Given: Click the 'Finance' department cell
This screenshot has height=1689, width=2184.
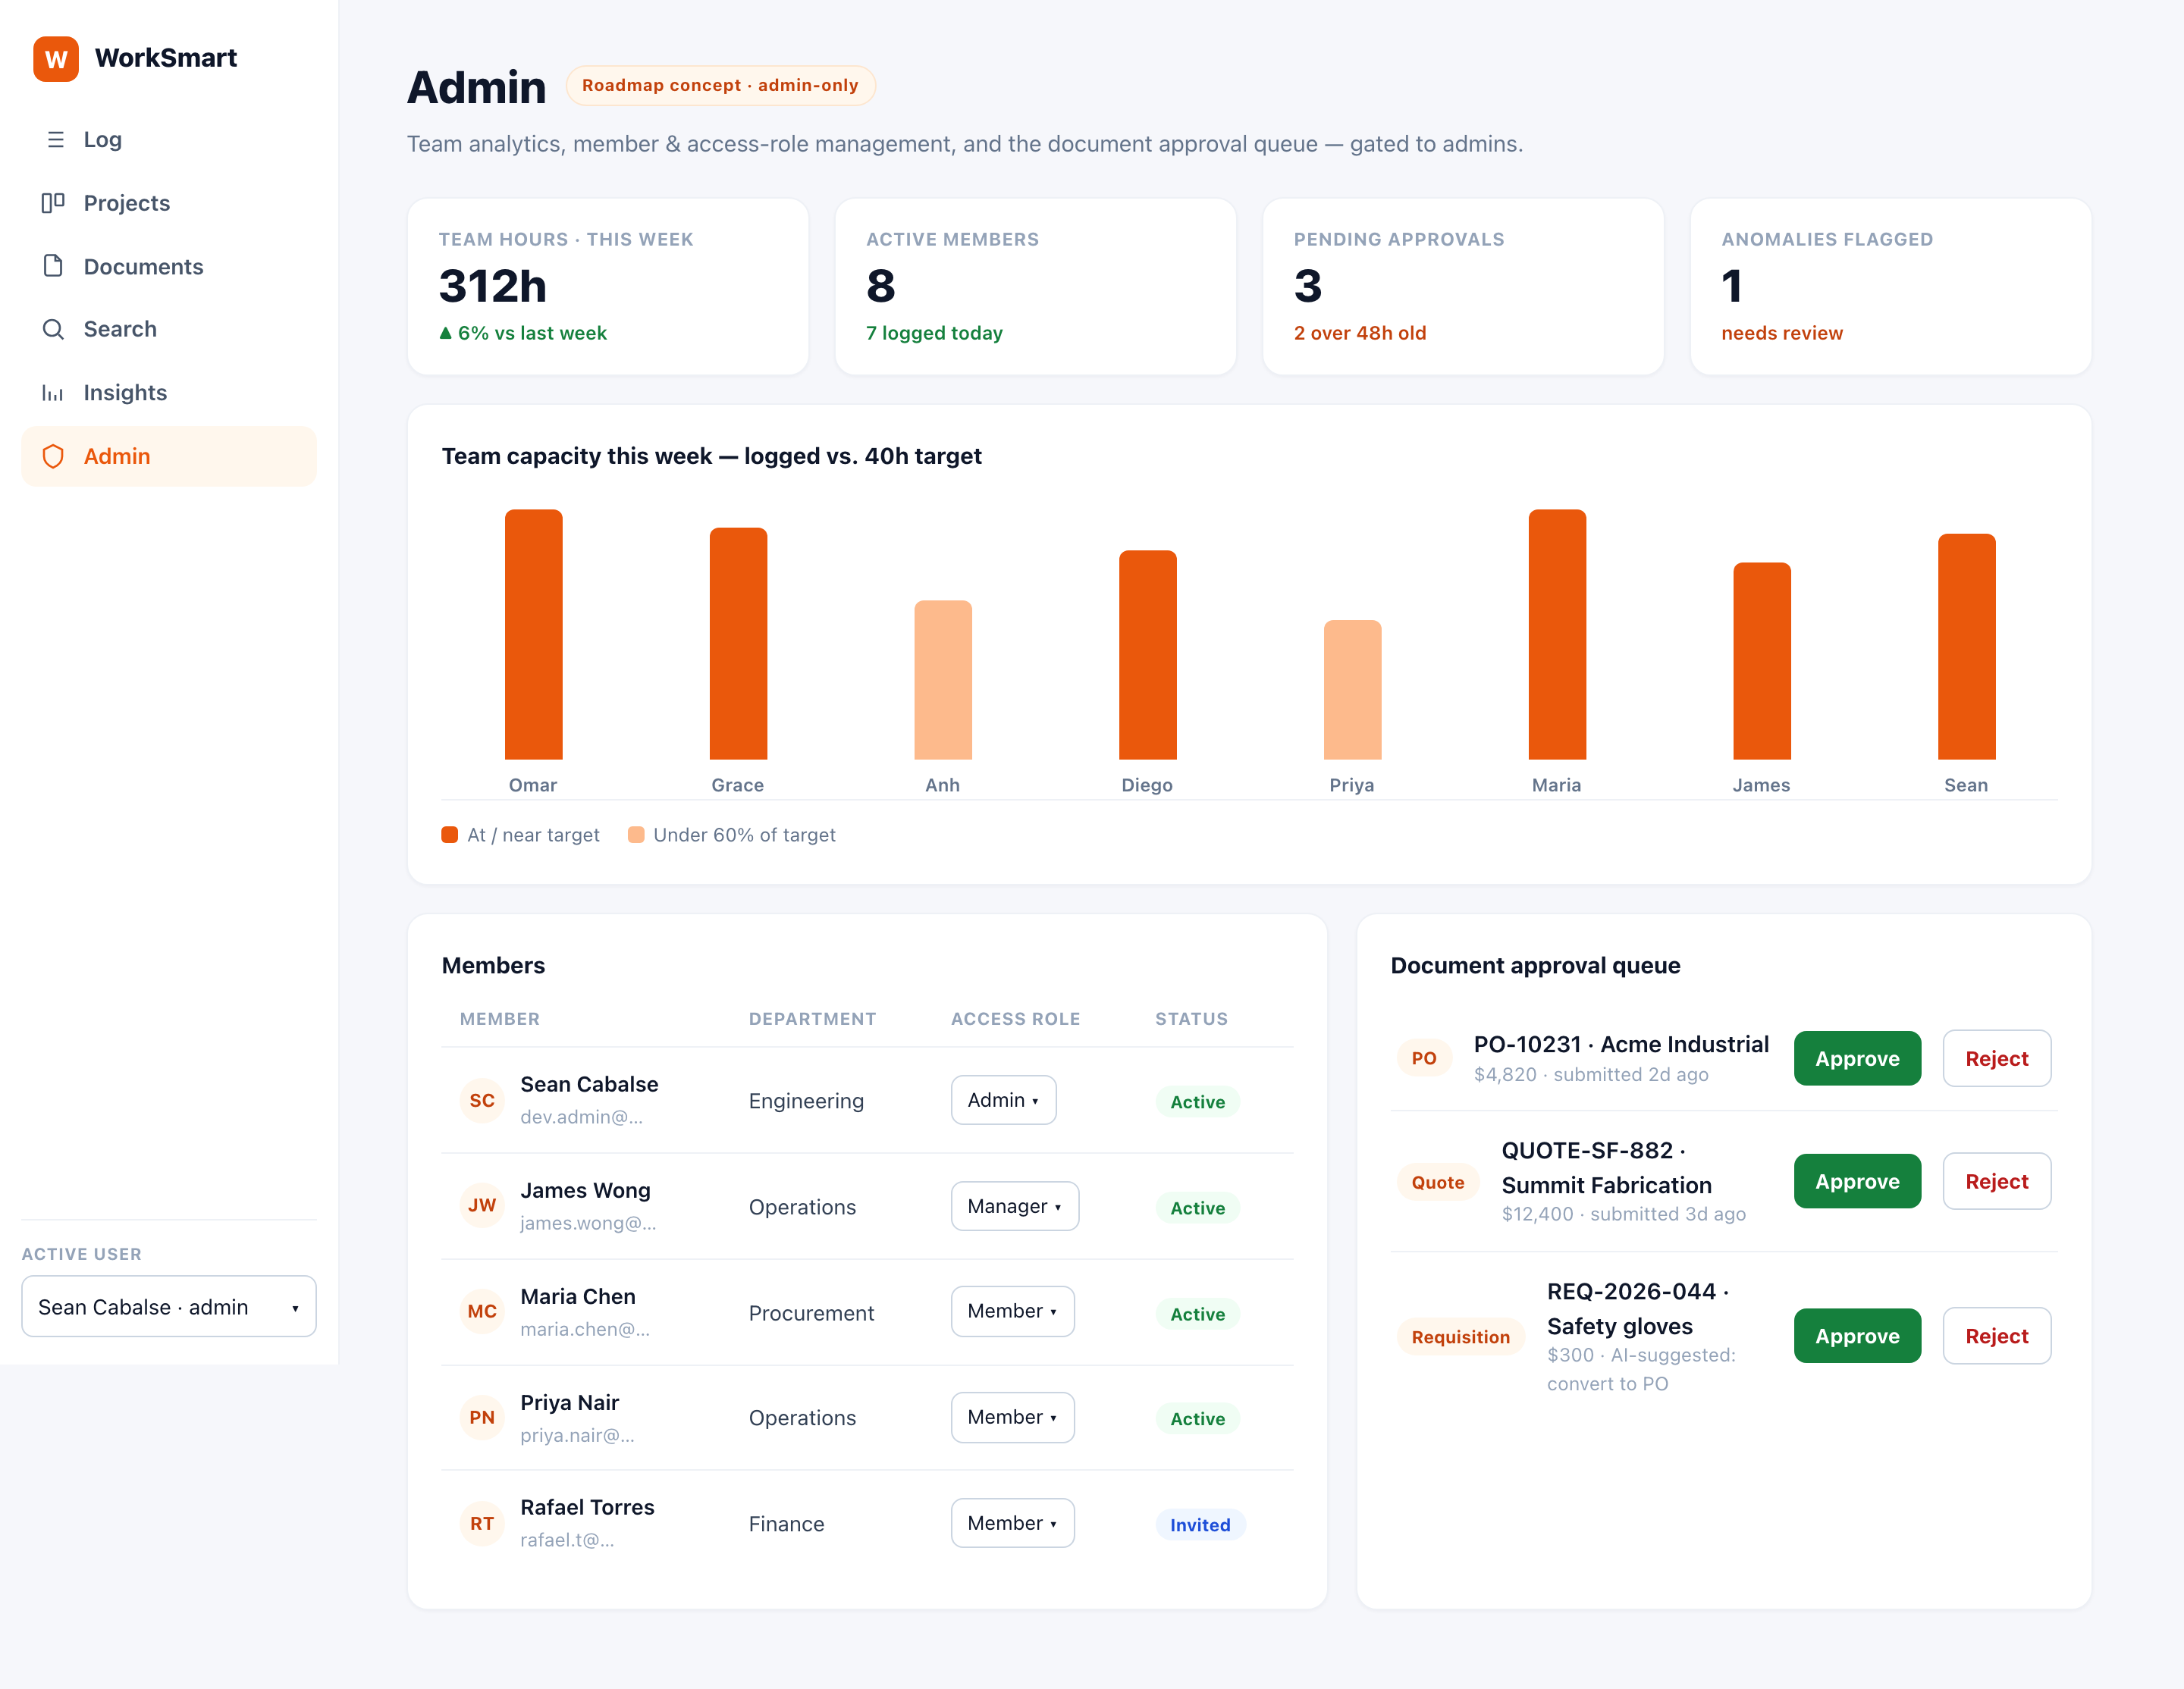Looking at the screenshot, I should click(x=786, y=1523).
